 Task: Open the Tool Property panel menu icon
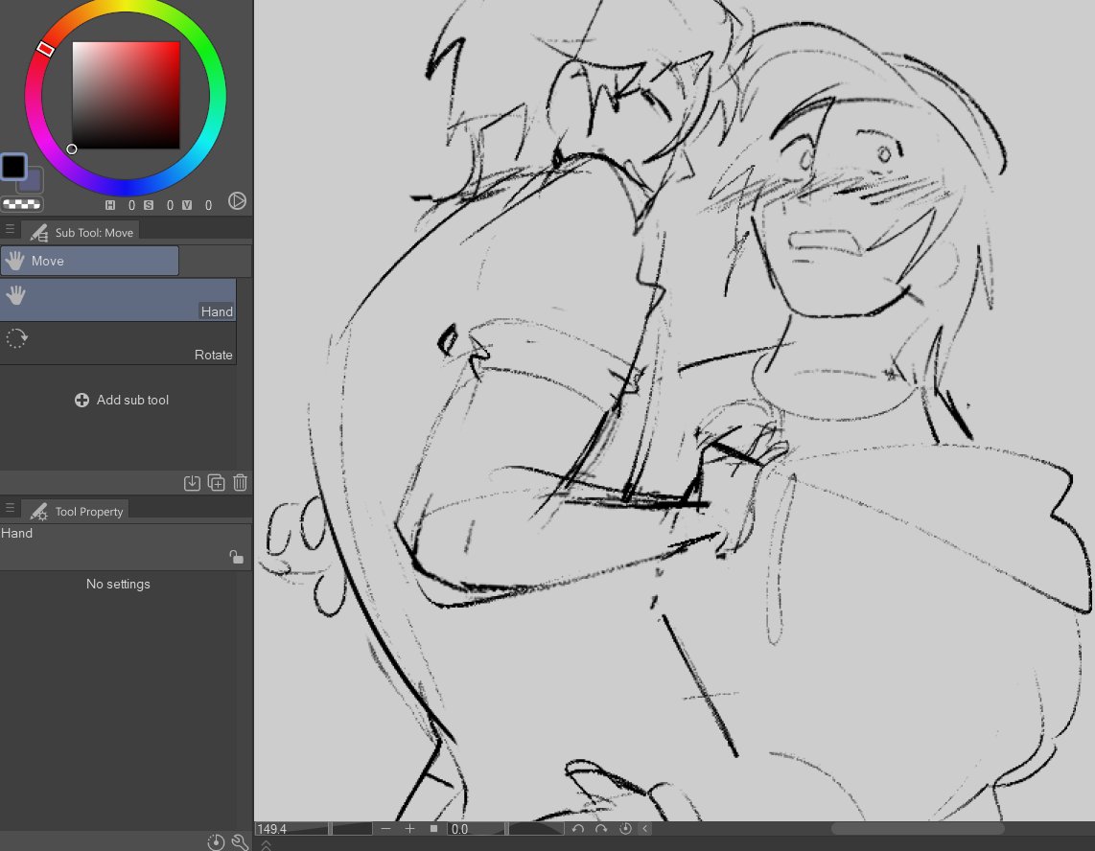(10, 508)
